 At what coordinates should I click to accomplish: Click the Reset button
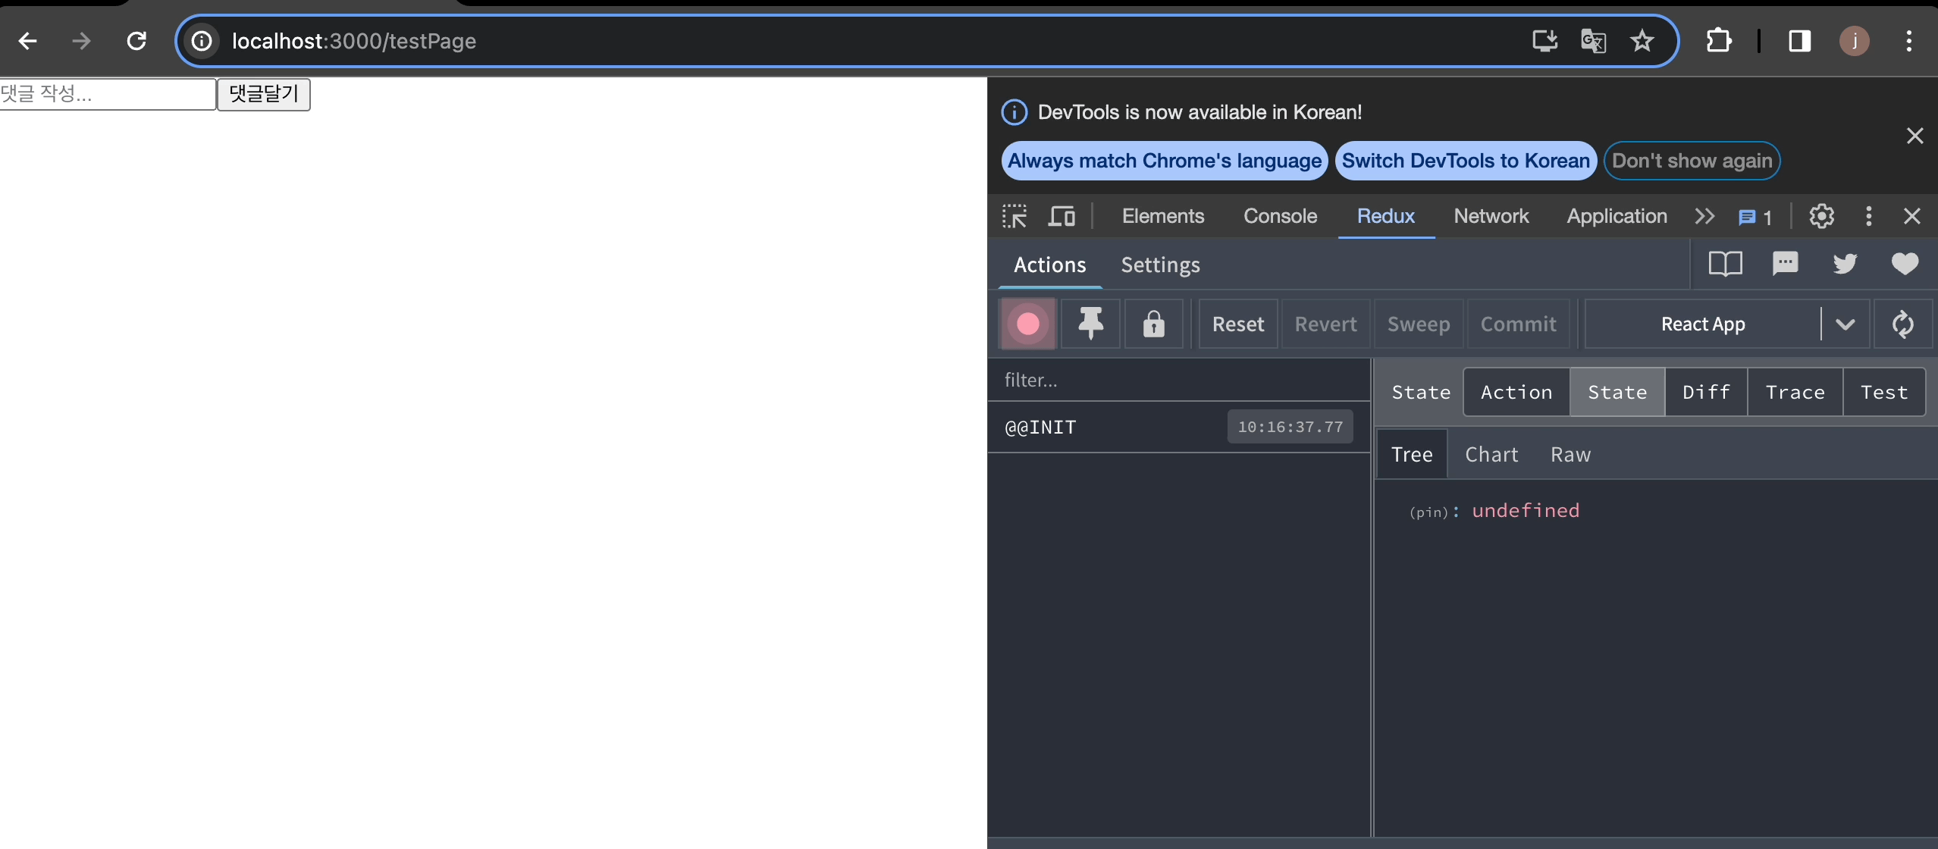[1238, 324]
